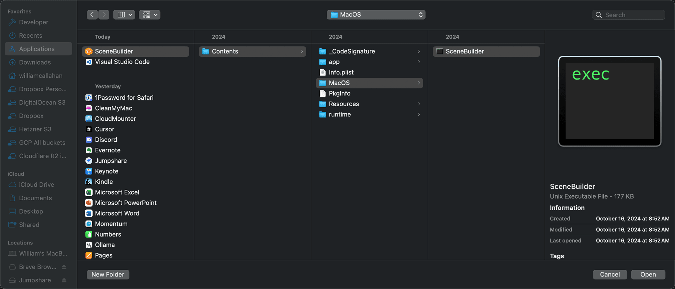Select Visual Studio Code app icon
The height and width of the screenshot is (289, 675).
tap(89, 62)
